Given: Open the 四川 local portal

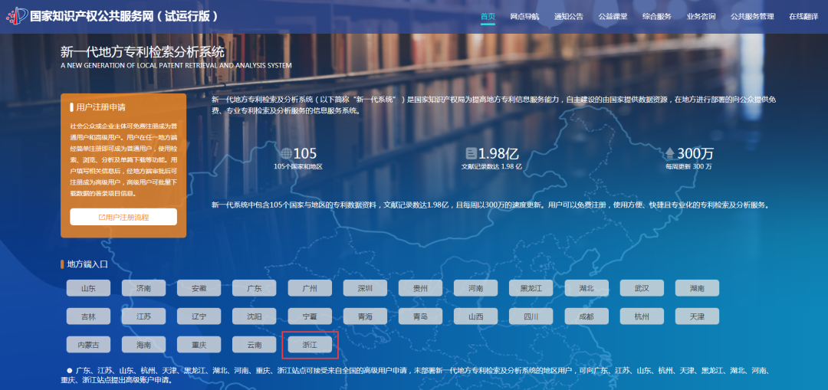Looking at the screenshot, I should click(531, 316).
